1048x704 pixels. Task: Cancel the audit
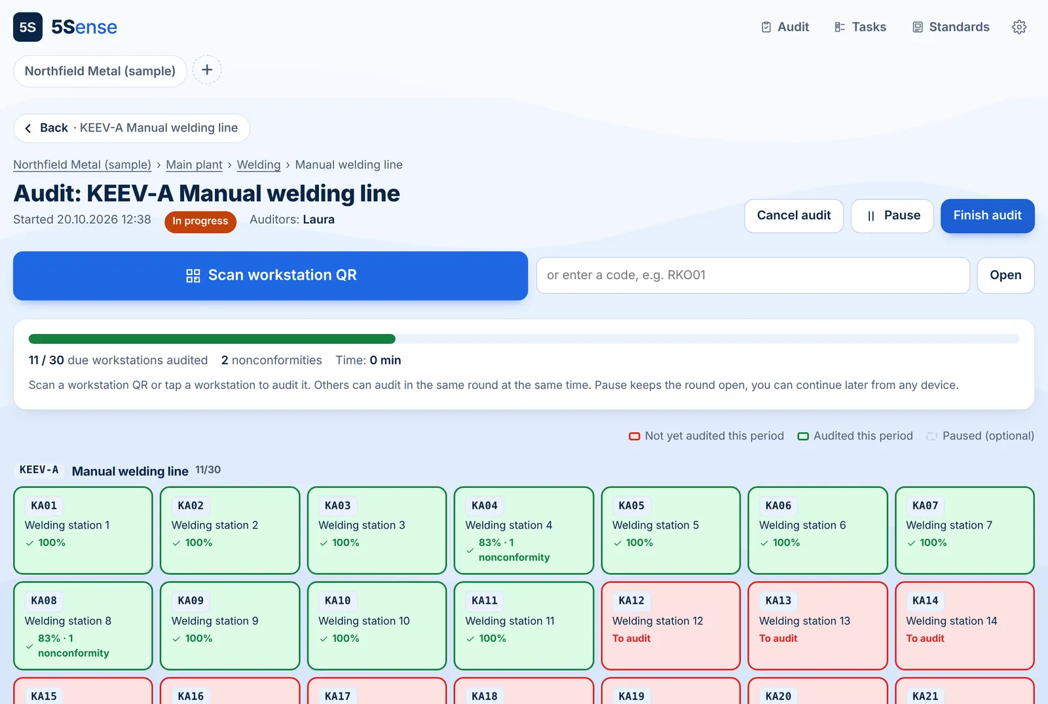[794, 215]
